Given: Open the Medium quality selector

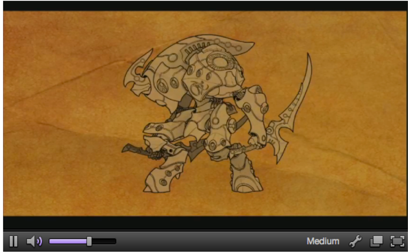Looking at the screenshot, I should pos(323,241).
